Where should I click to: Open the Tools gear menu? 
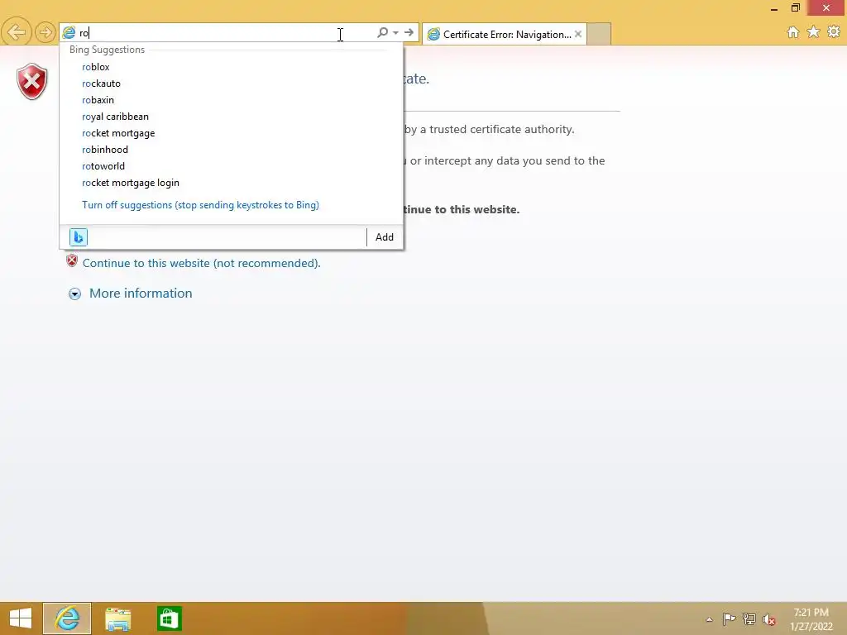pyautogui.click(x=834, y=32)
